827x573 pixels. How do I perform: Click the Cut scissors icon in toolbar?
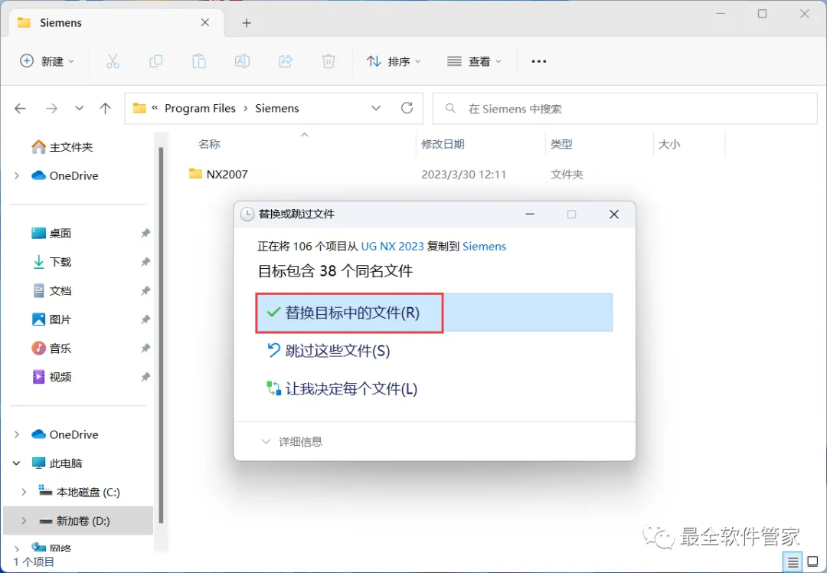point(113,61)
